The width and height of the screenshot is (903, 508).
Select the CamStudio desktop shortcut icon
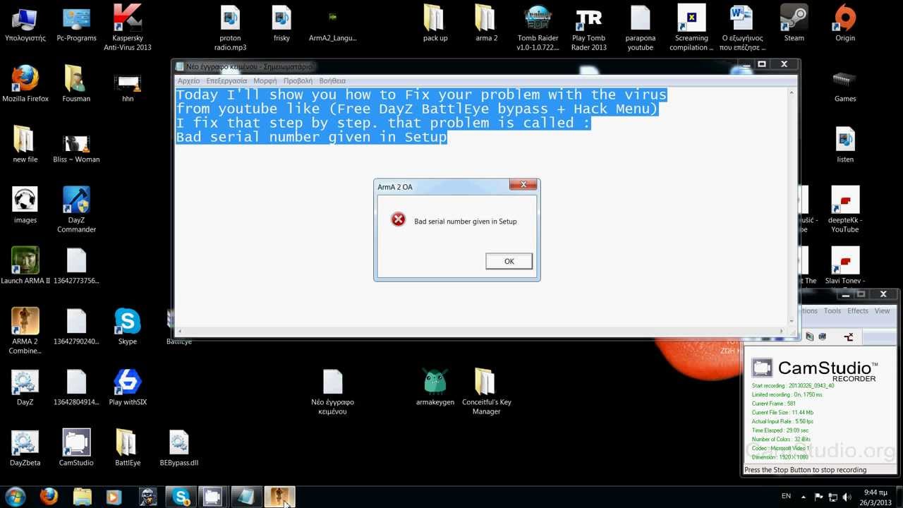(x=76, y=449)
